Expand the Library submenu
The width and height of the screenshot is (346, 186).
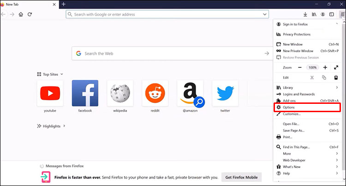coord(337,87)
